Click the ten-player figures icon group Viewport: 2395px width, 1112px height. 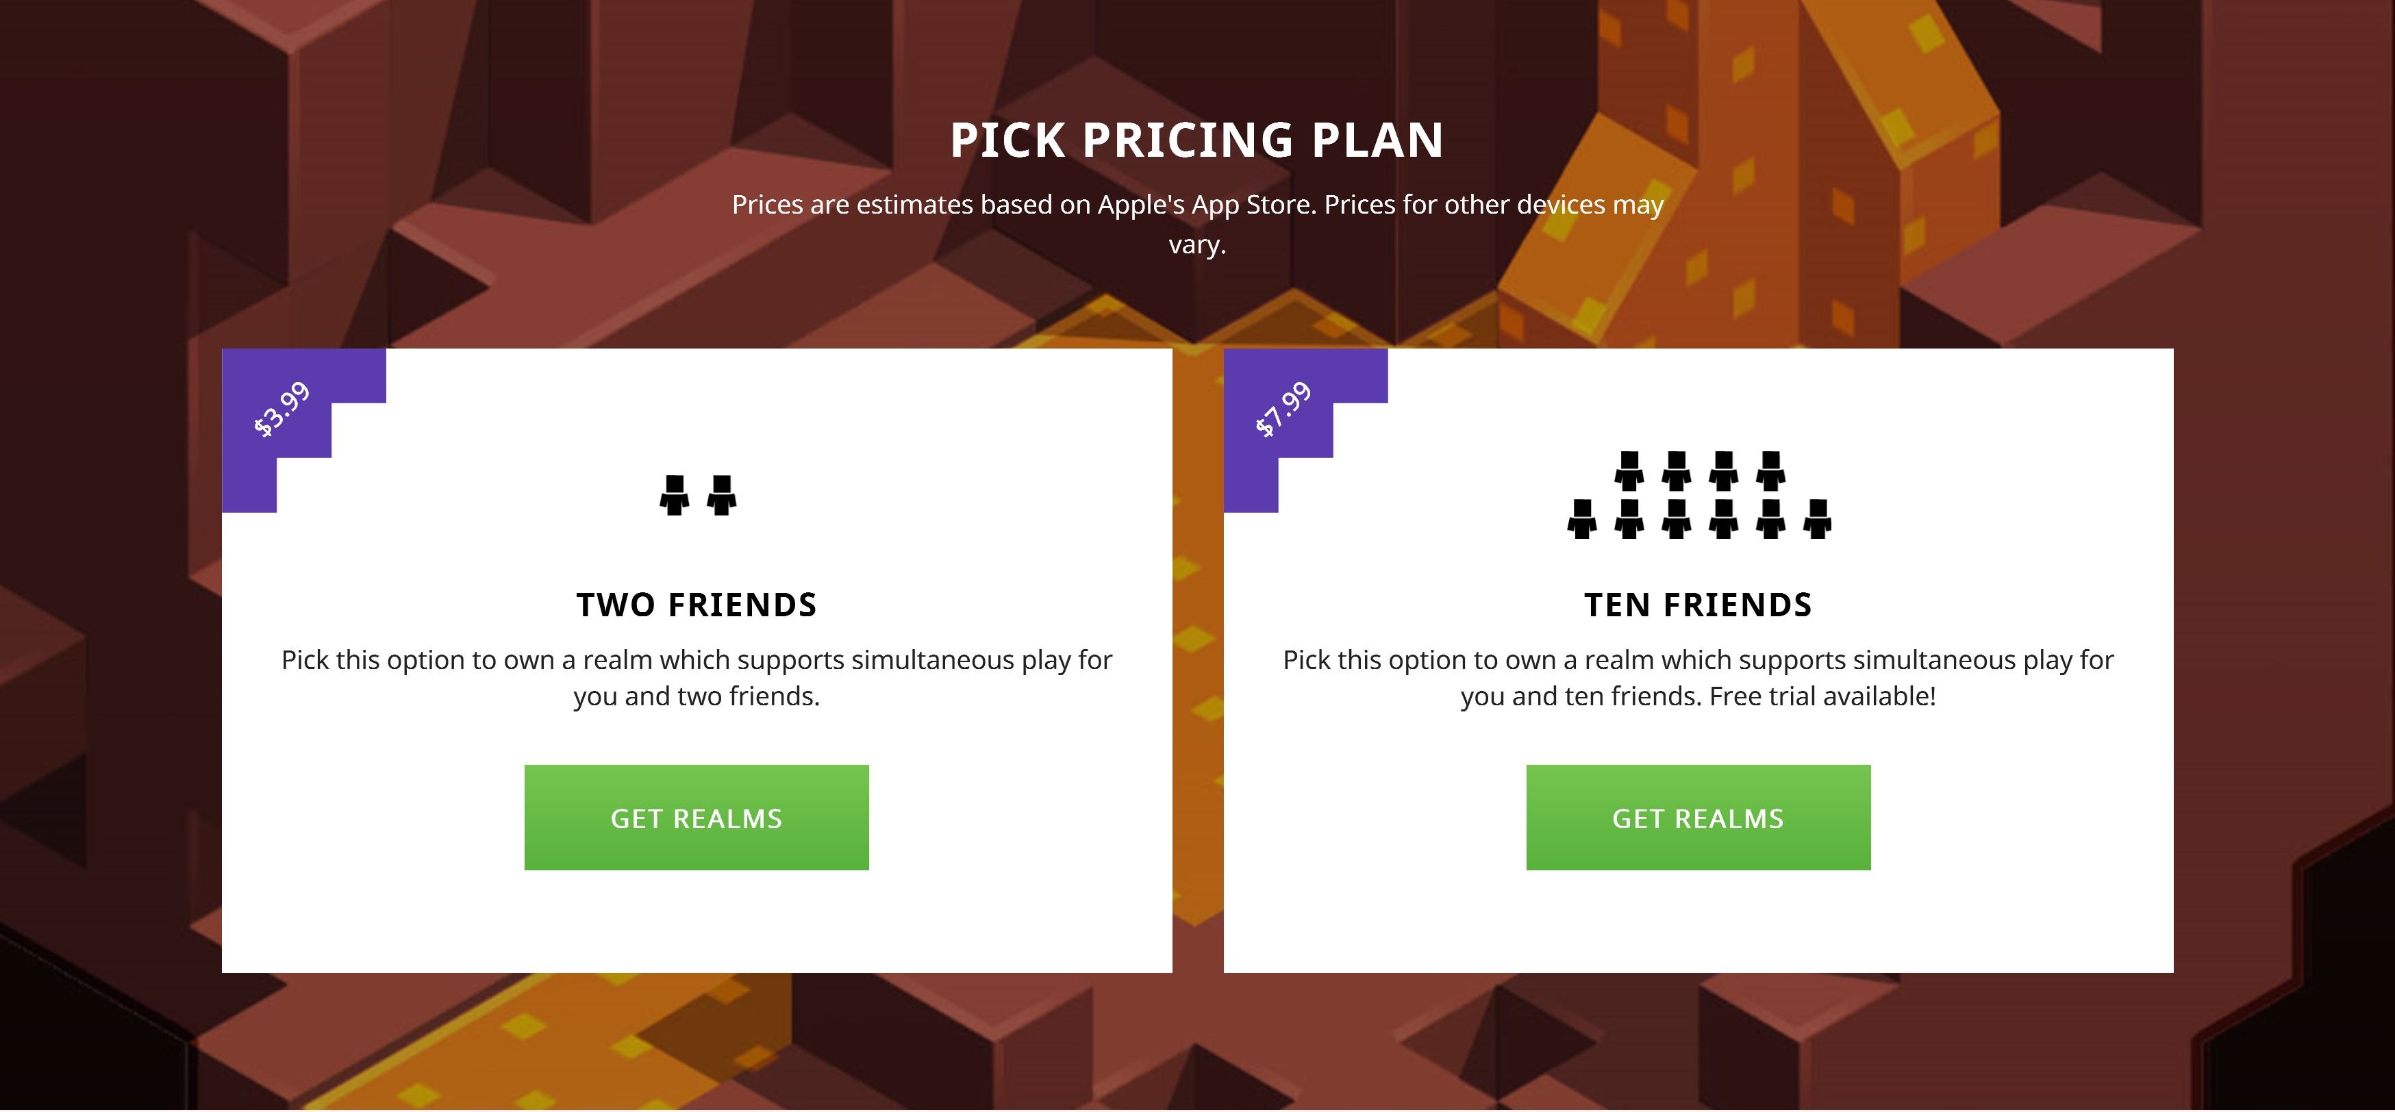coord(1698,496)
